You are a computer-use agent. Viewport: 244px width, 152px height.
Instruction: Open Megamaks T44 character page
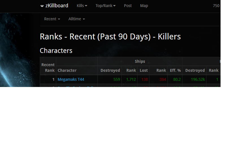pyautogui.click(x=71, y=79)
